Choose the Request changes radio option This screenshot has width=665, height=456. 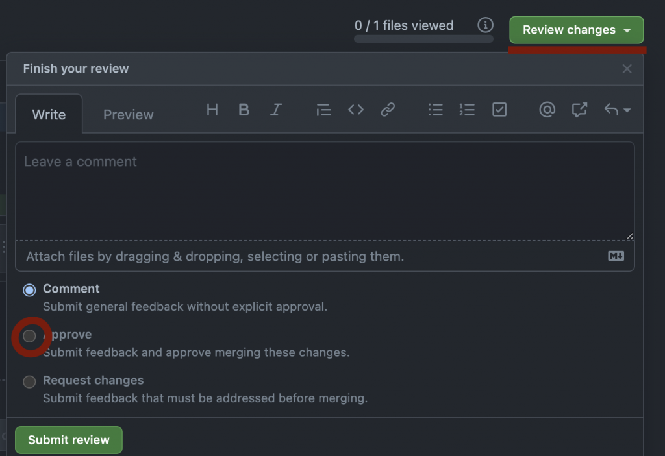pos(29,382)
